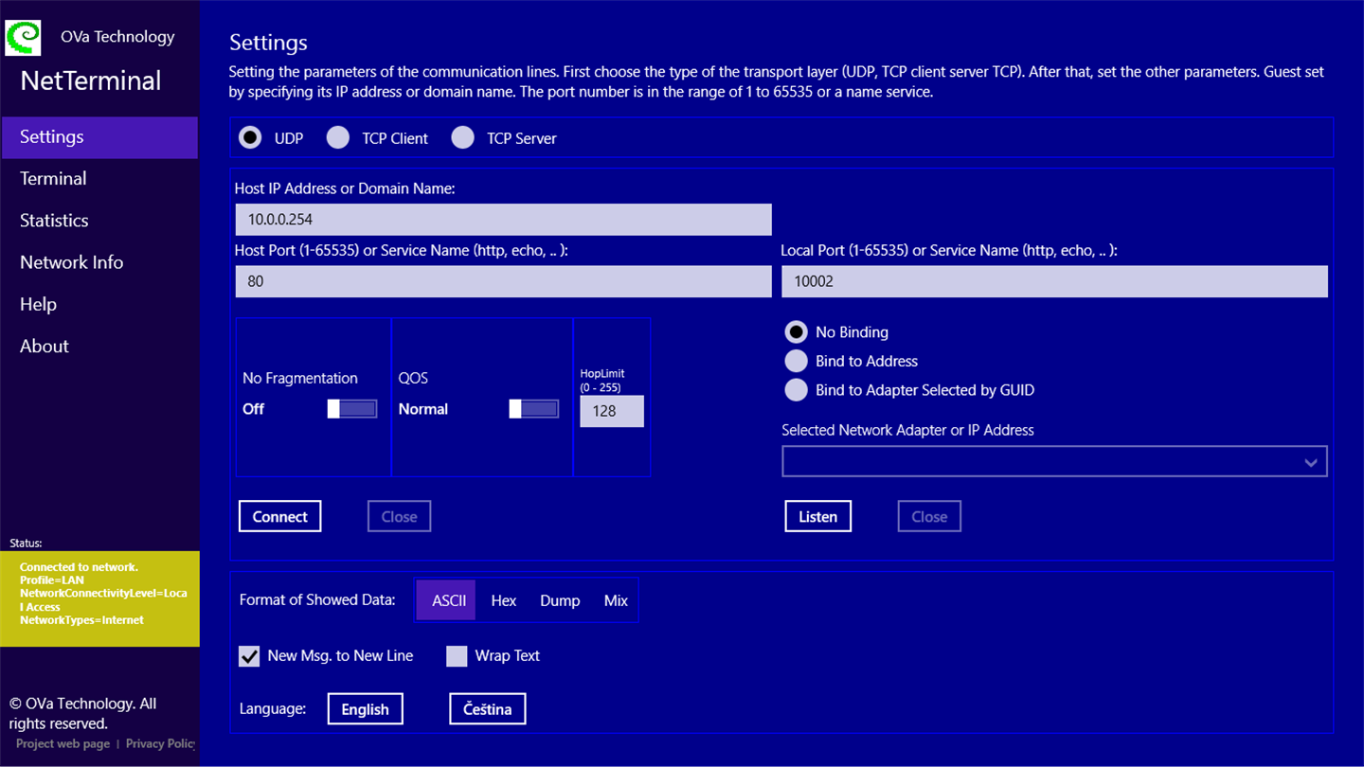Open the About page
Viewport: 1364px width, 767px height.
point(99,346)
